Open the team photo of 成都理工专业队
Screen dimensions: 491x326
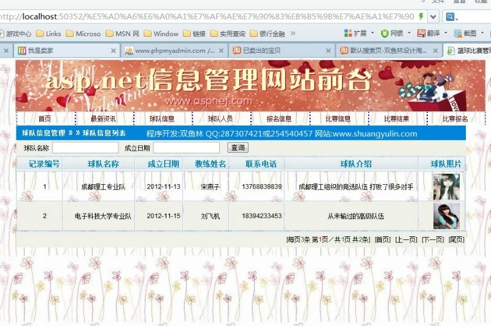coord(446,187)
